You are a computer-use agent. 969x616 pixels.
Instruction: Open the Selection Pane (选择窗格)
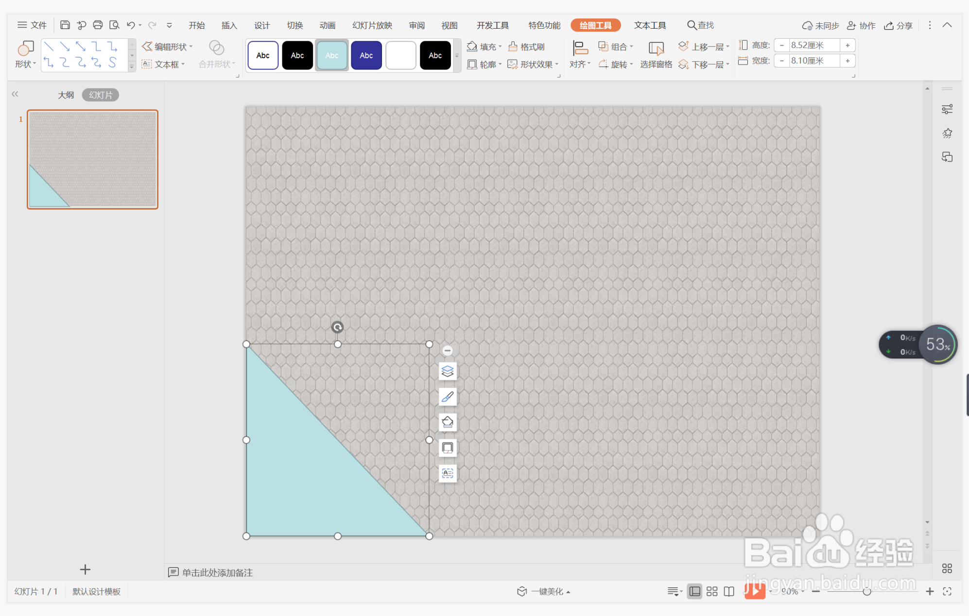pyautogui.click(x=656, y=54)
